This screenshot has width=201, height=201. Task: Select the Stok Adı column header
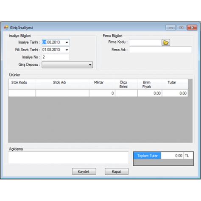(x=62, y=84)
